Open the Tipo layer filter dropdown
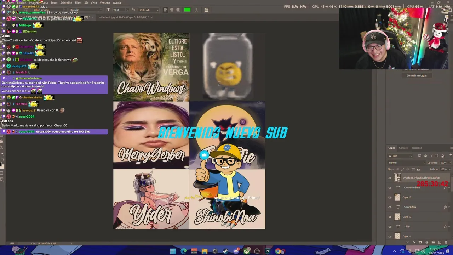 (x=401, y=156)
